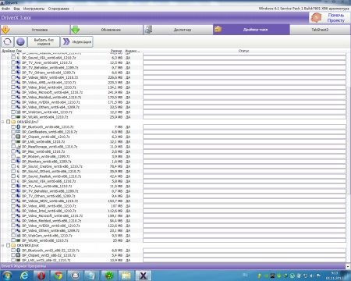
Task: Click the Помочь Проекту donate icon
Action: click(316, 18)
